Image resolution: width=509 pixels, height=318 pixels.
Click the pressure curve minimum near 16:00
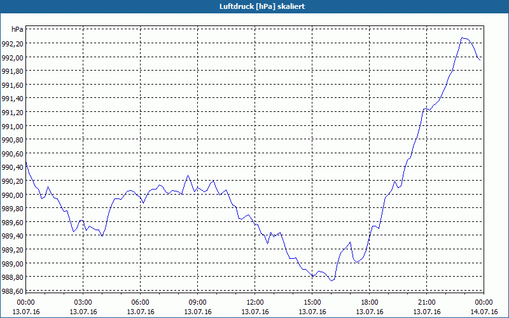(x=331, y=280)
